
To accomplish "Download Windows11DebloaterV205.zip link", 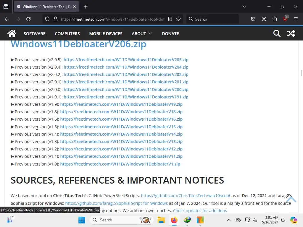I will 126,60.
